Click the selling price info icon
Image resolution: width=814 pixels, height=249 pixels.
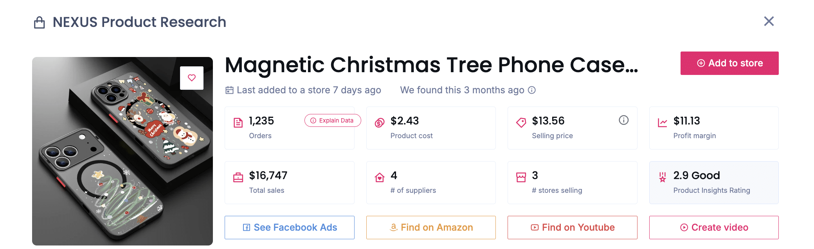coord(623,120)
